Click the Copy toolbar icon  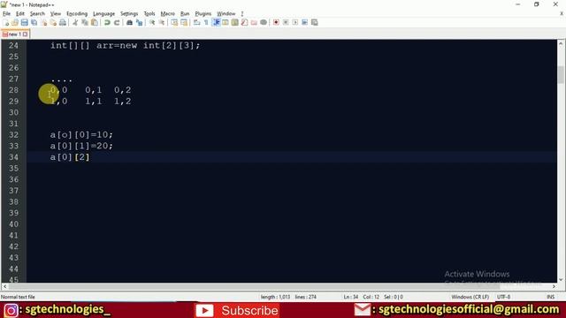pos(85,22)
